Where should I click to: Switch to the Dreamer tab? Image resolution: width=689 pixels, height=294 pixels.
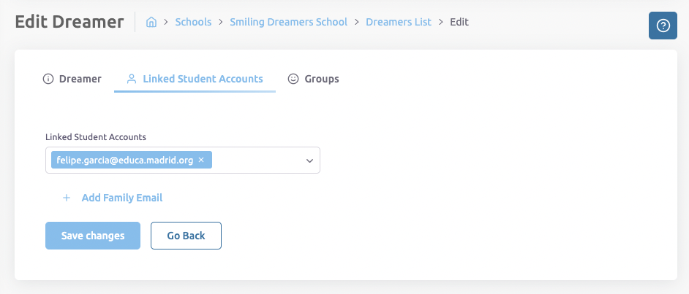[80, 79]
